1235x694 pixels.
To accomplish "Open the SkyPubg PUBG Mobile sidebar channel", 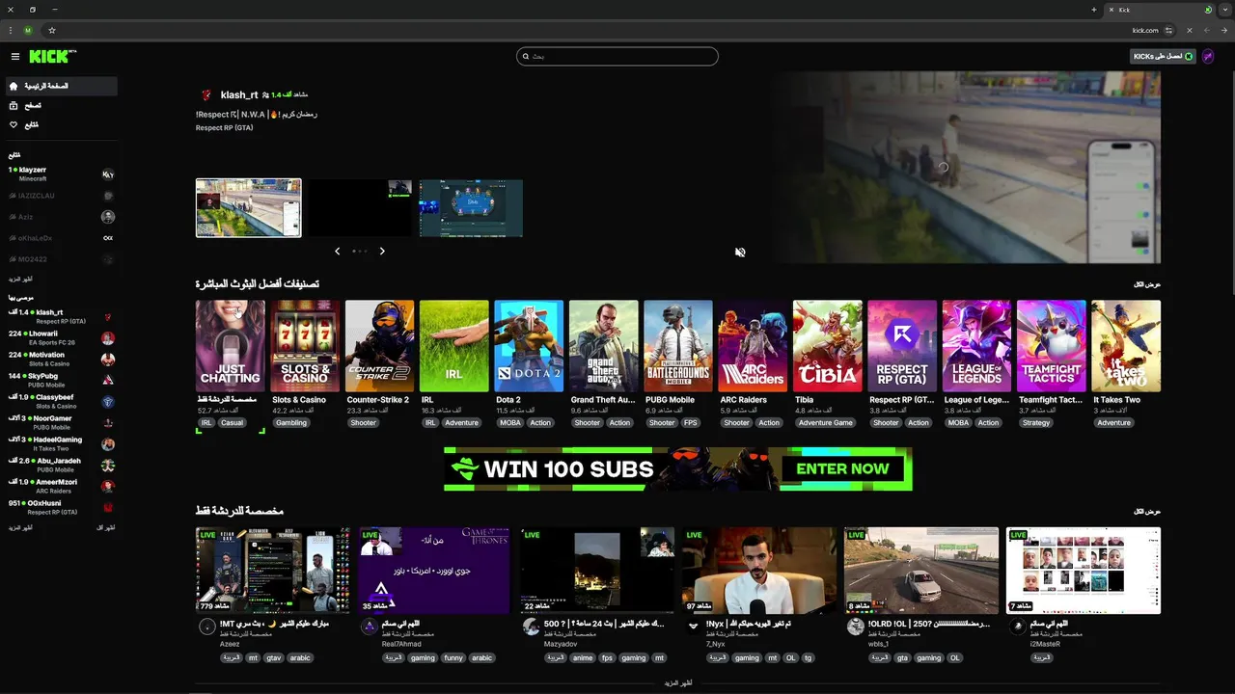I will [61, 380].
